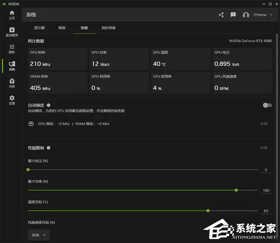Image resolution: width=280 pixels, height=243 pixels.
Task: Click the GPU 风扇速度 0 RPM card
Action: pos(242,83)
